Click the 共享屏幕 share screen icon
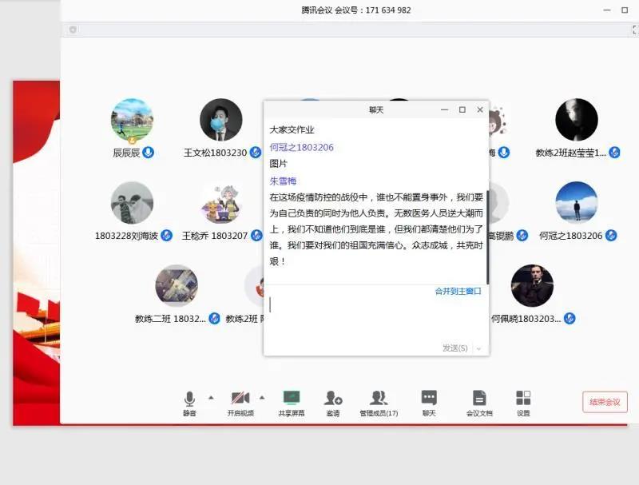 click(x=292, y=398)
